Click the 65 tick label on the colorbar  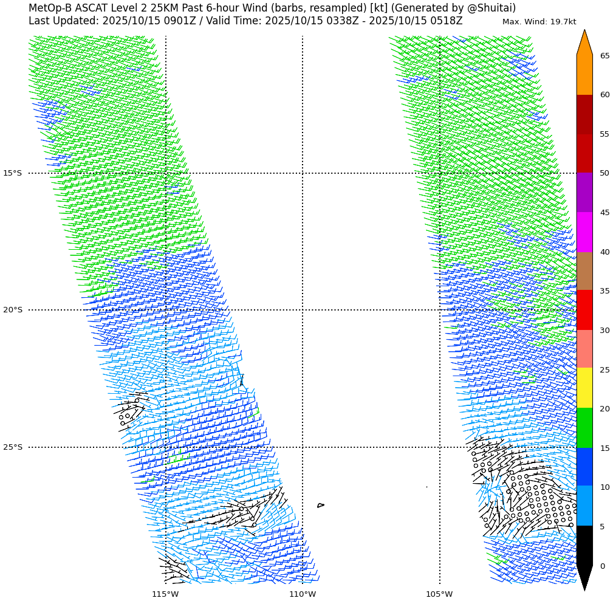[604, 56]
